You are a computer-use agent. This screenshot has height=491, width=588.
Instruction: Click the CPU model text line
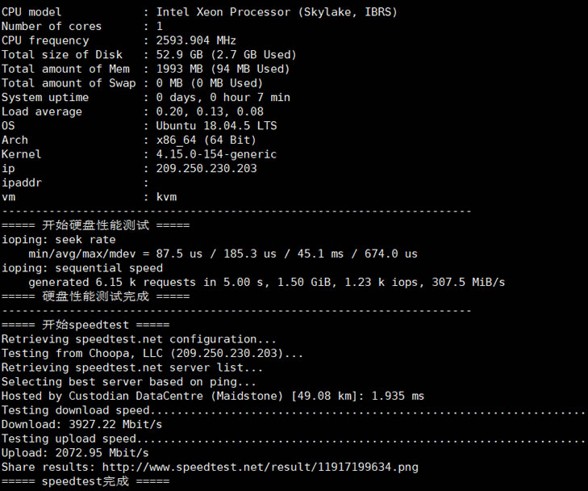click(x=199, y=12)
